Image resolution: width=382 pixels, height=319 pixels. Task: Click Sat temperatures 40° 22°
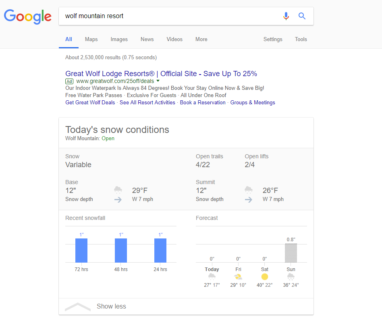point(265,285)
